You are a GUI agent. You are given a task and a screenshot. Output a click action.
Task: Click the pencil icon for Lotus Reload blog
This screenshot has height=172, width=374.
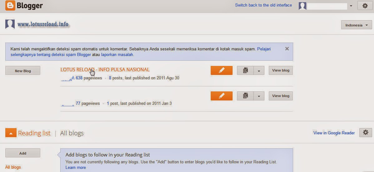click(221, 70)
